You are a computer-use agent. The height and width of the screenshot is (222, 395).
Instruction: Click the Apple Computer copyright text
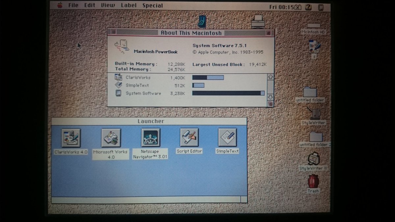coord(228,52)
